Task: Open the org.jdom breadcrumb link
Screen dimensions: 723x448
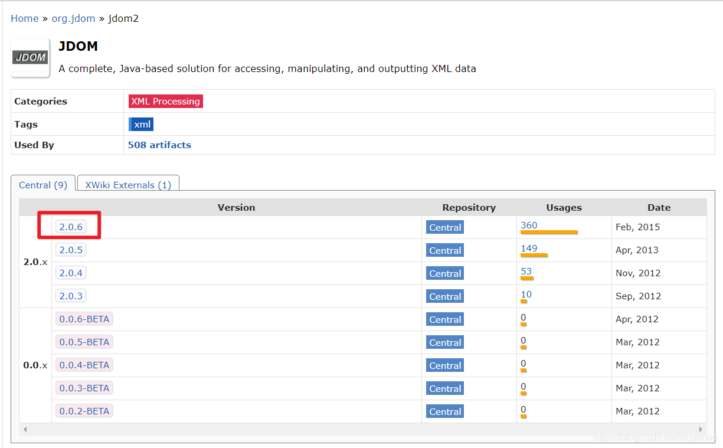Action: (73, 18)
